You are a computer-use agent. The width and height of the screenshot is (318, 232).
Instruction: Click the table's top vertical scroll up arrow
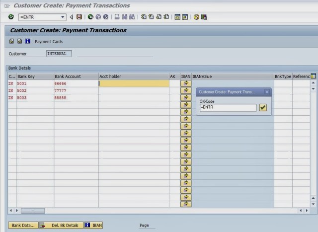[313, 83]
